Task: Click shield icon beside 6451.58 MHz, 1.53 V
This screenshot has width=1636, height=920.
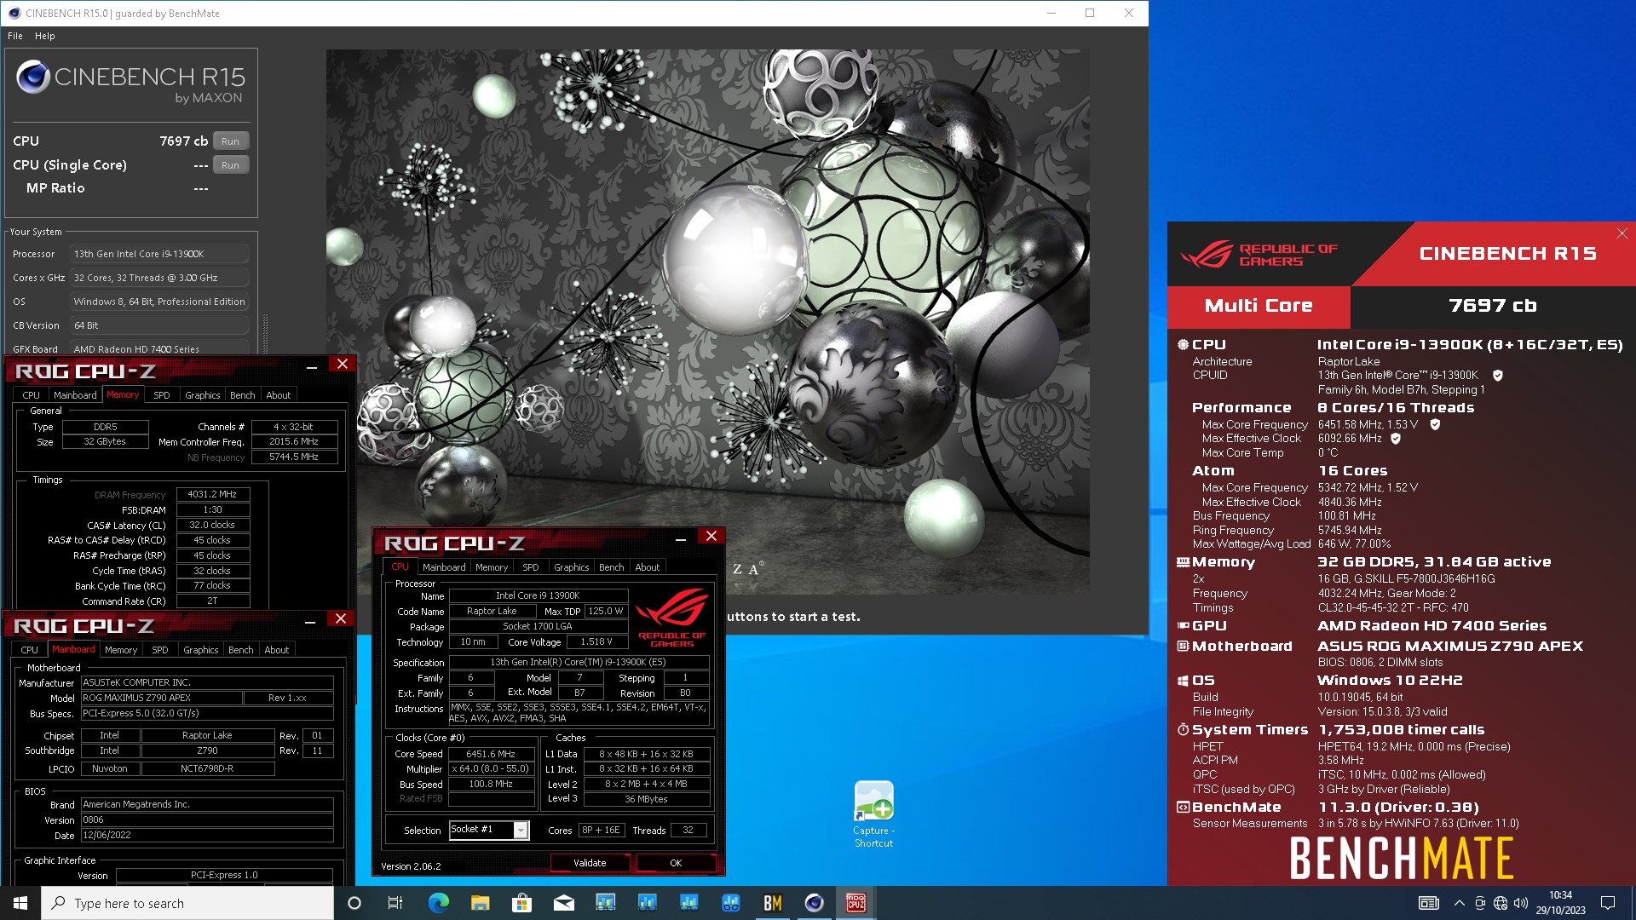Action: point(1435,424)
